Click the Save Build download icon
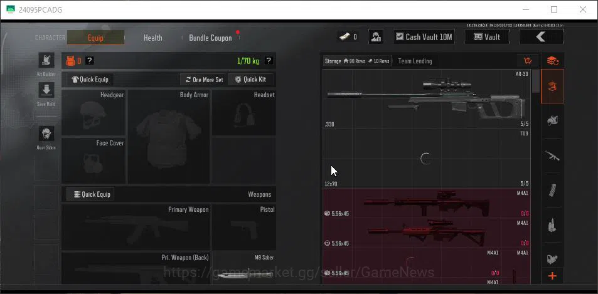598x294 pixels. pyautogui.click(x=46, y=90)
